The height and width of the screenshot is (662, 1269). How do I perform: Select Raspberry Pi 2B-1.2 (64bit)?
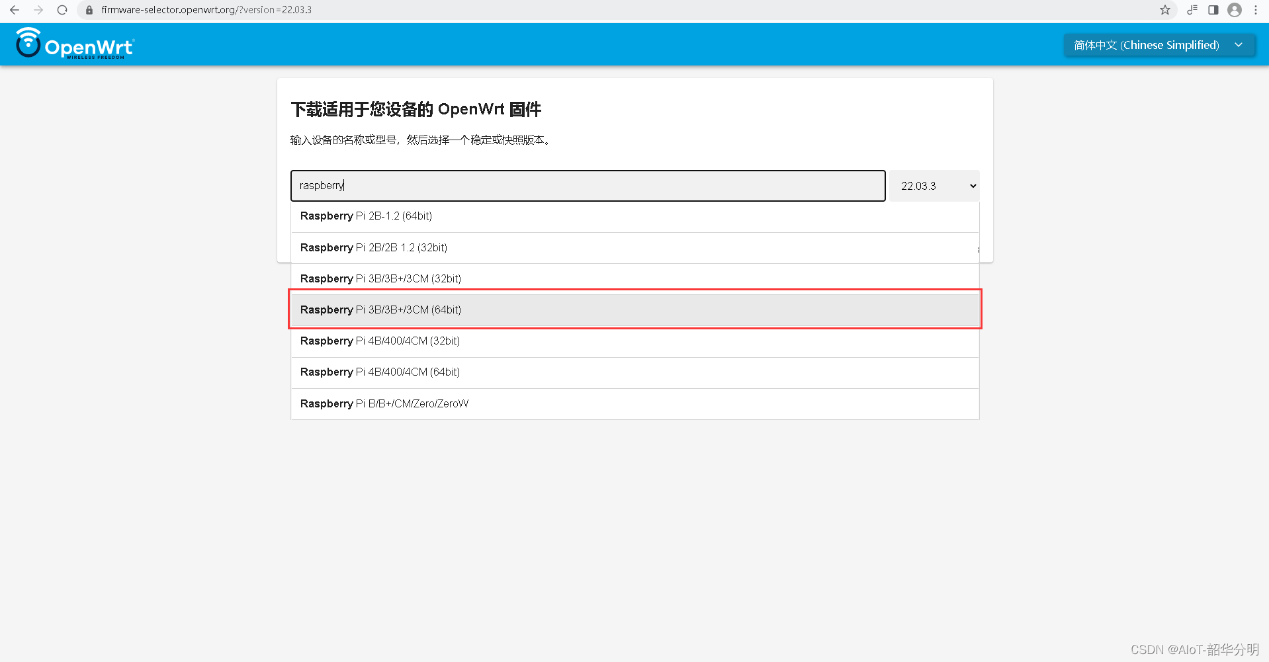[635, 216]
